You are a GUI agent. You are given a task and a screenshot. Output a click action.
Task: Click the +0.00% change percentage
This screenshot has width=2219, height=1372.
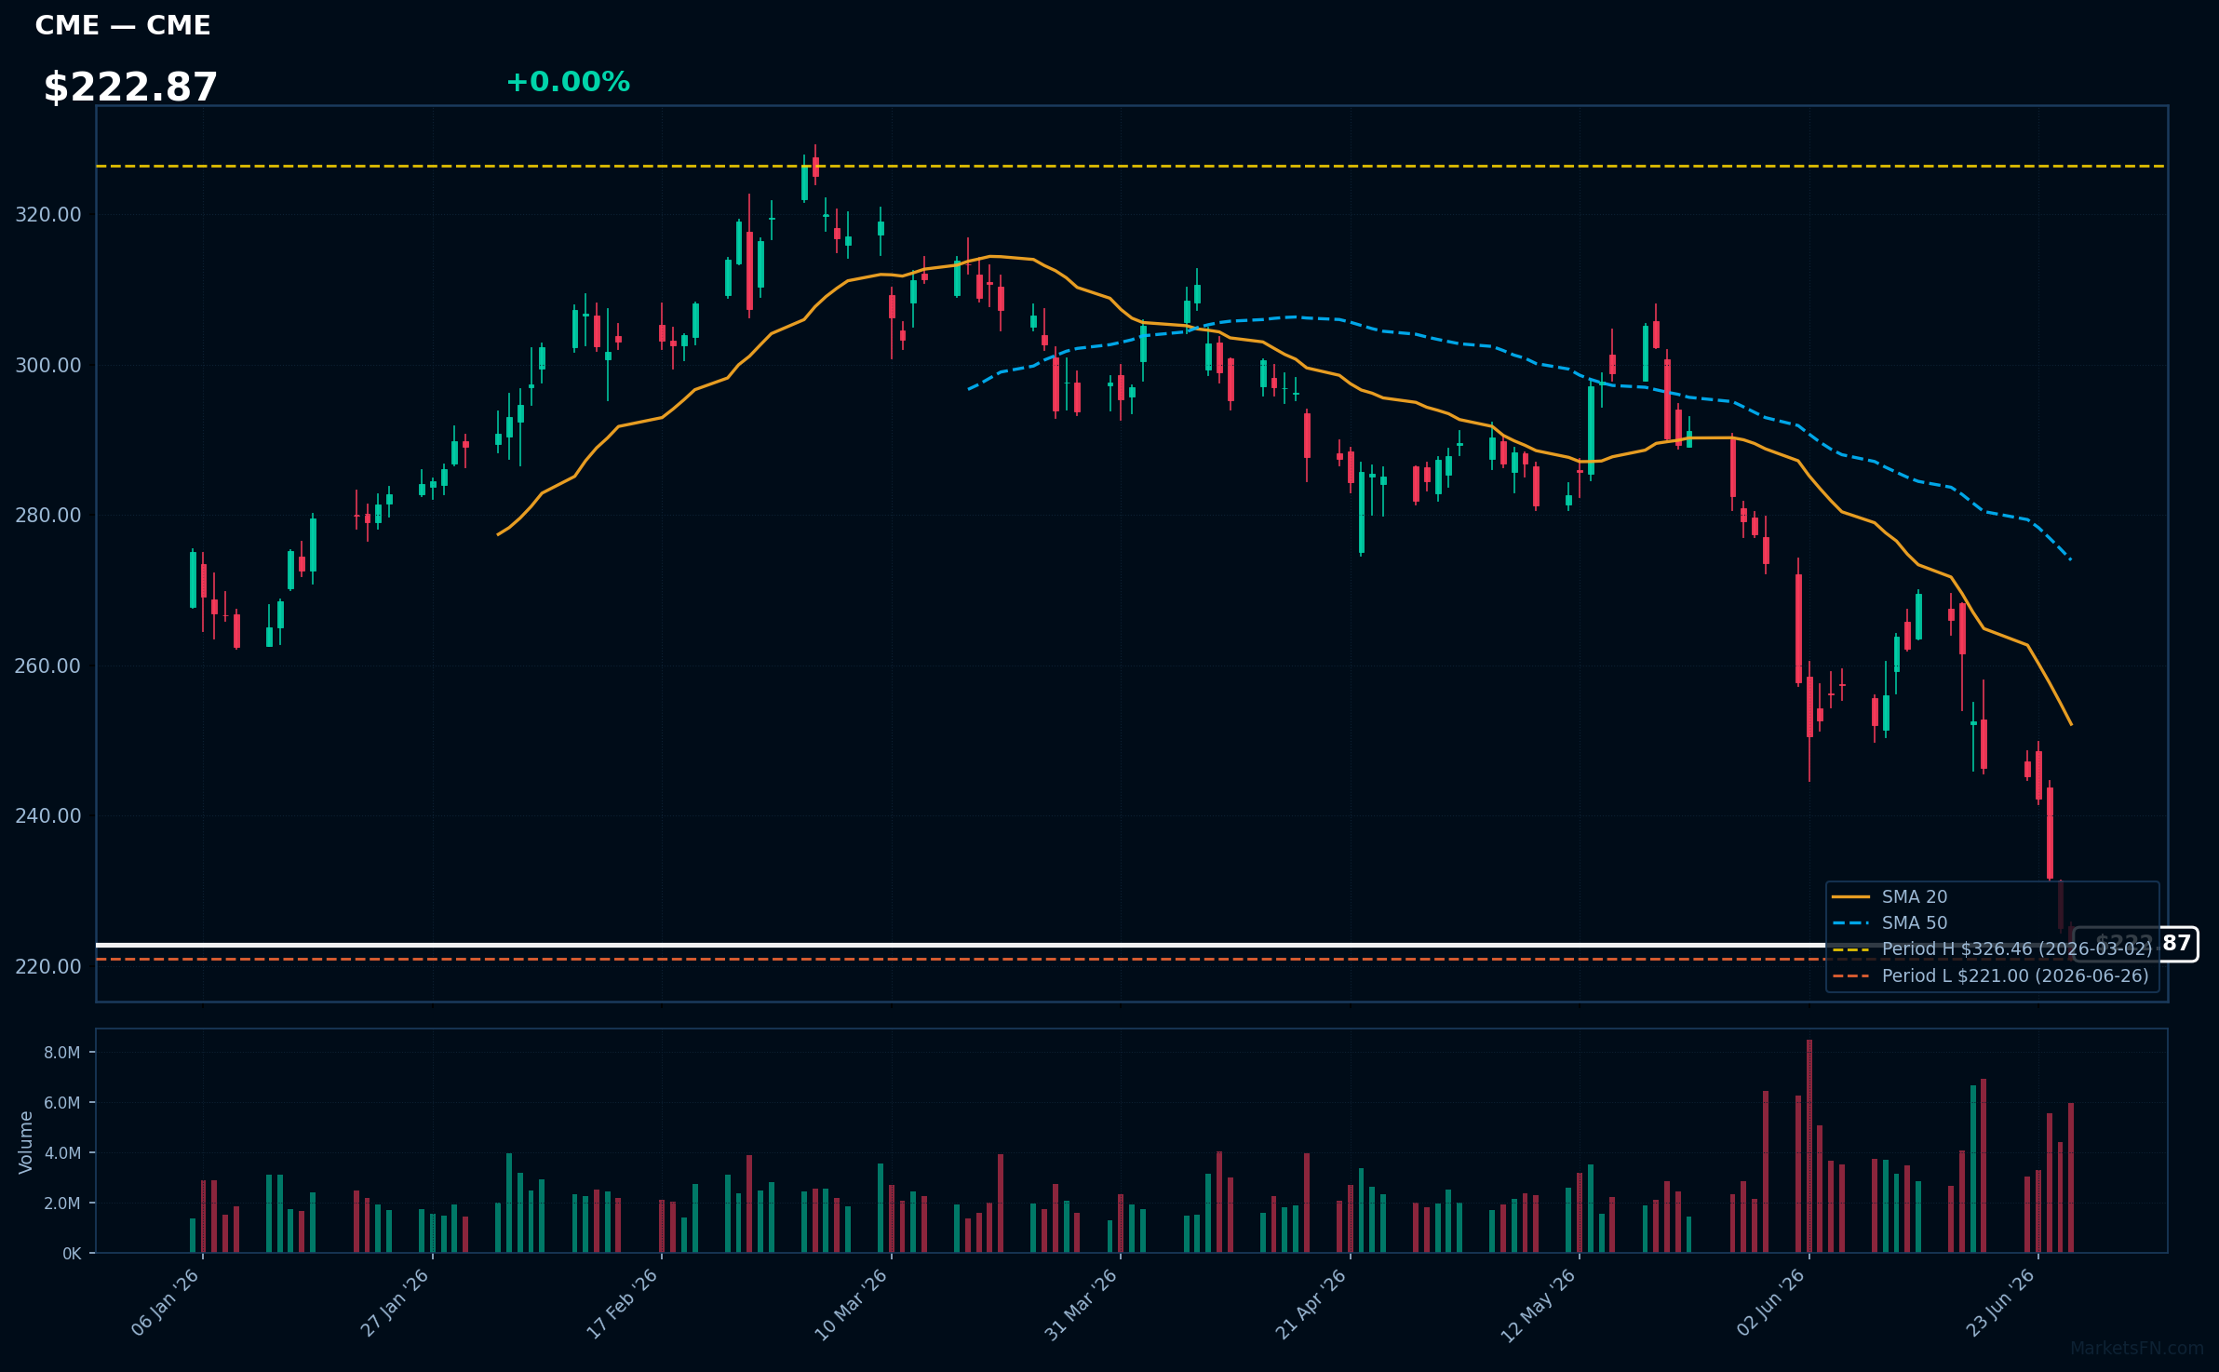(568, 82)
